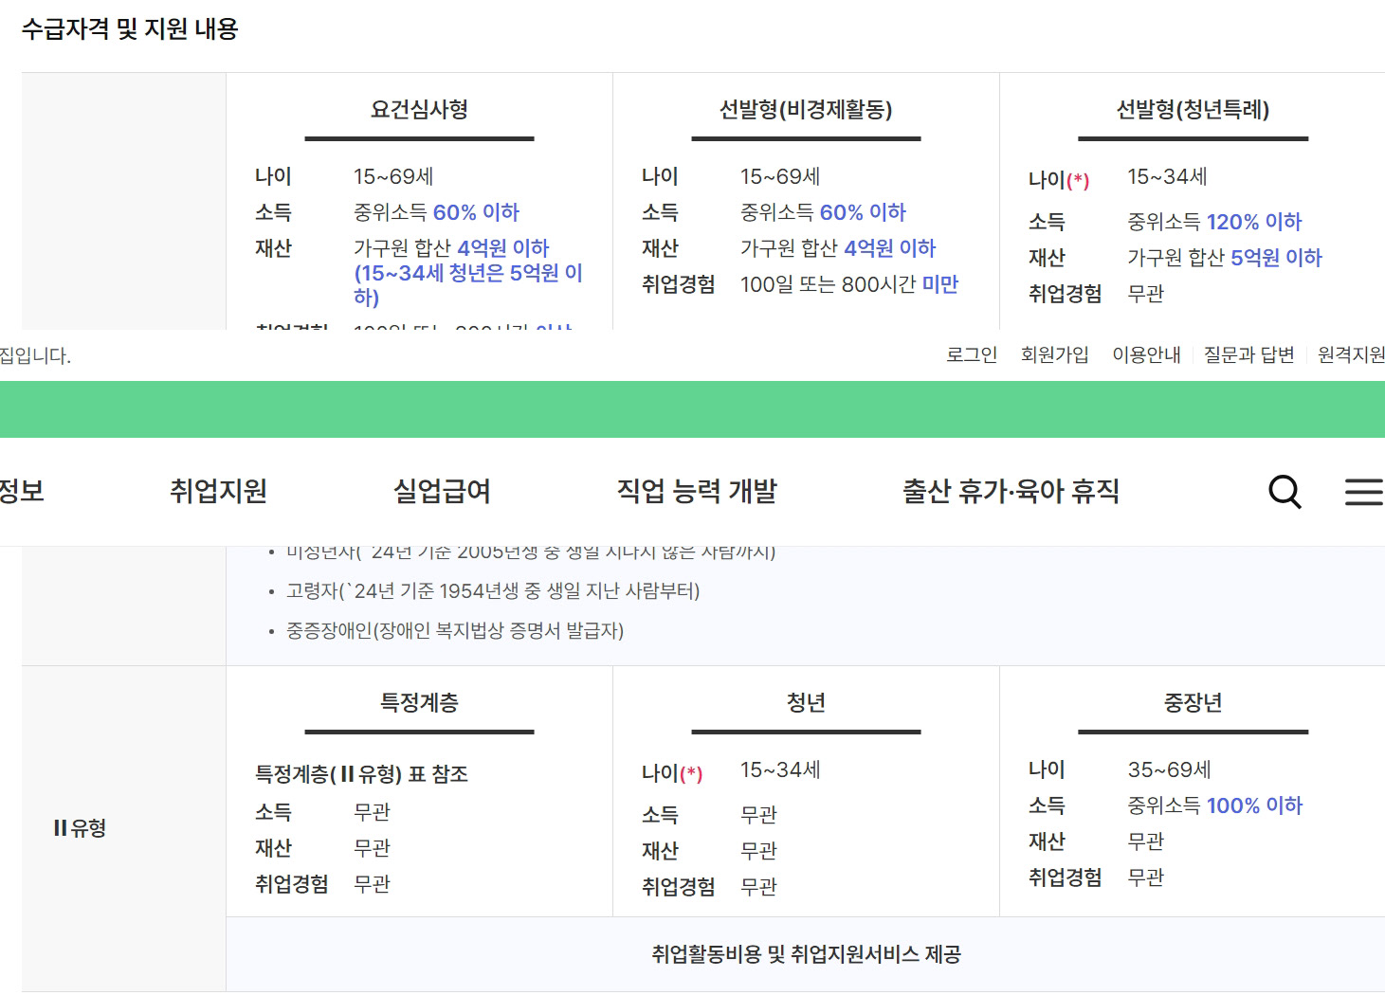Open the 이용안내 link
This screenshot has width=1385, height=995.
(1146, 354)
